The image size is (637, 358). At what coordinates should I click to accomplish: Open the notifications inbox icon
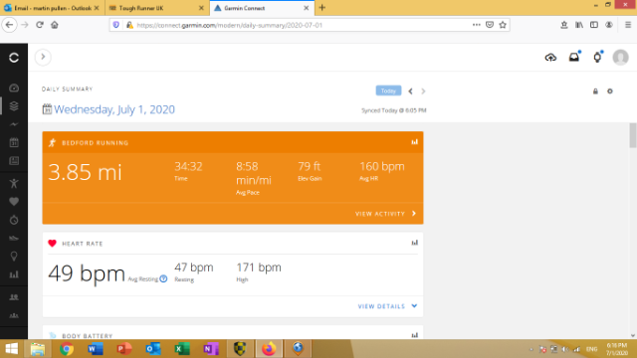(x=574, y=58)
